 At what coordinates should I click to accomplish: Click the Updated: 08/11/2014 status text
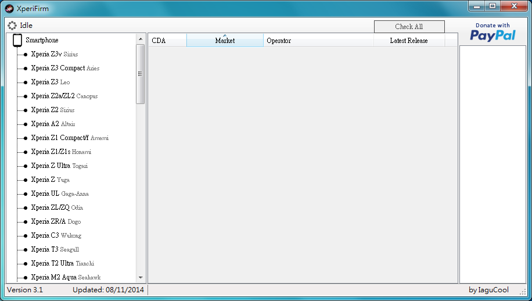(108, 289)
